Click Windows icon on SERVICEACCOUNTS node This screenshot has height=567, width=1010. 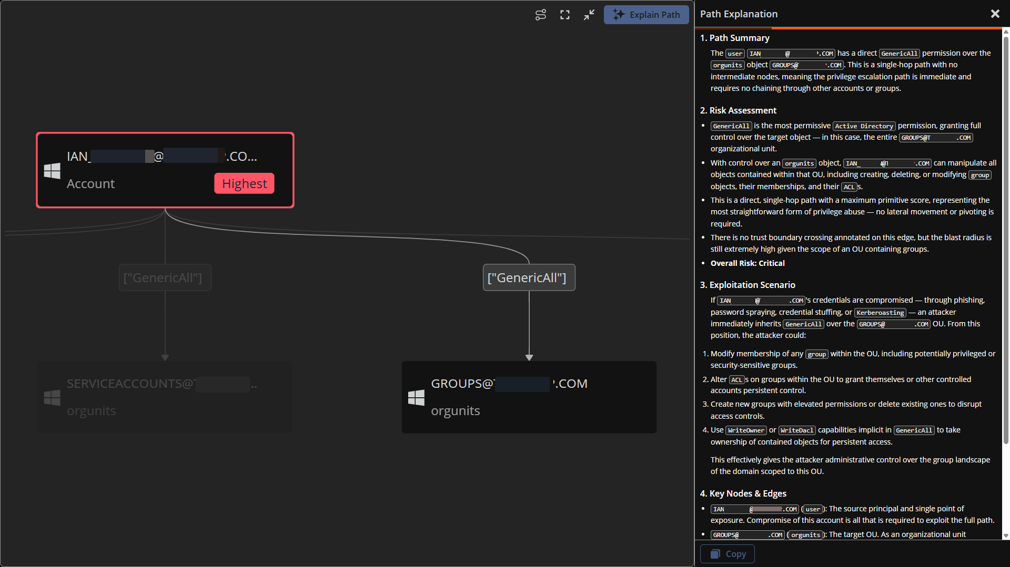tap(52, 398)
